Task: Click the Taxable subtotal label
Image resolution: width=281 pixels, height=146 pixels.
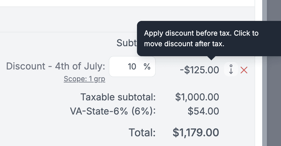Action: 118,97
